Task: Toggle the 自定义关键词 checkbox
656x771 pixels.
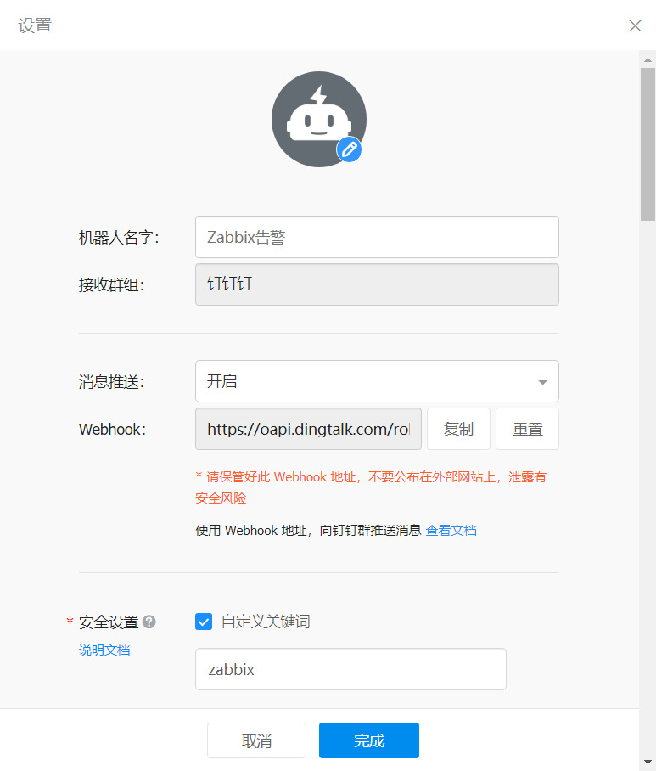Action: 204,622
